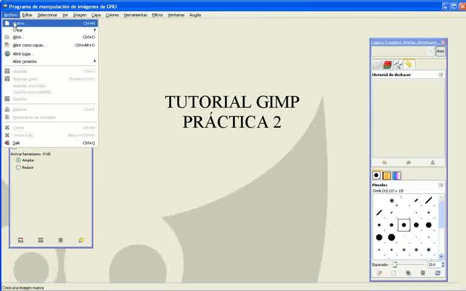
Task: Click the redo arrow in history panel
Action: (x=408, y=162)
